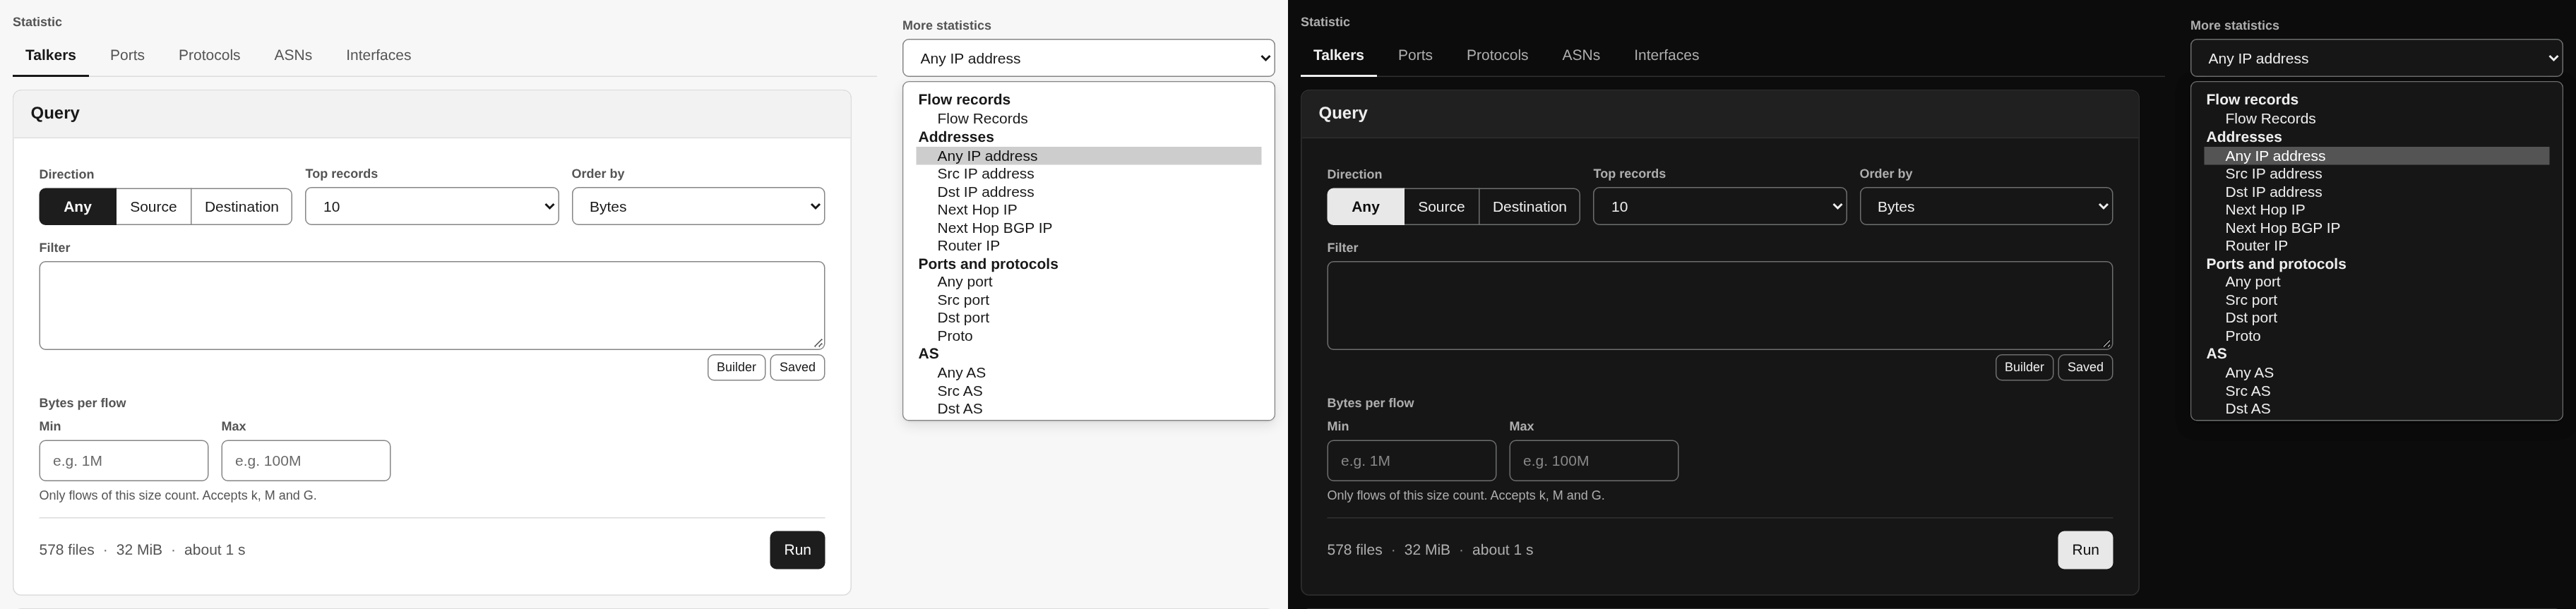Choose Proto in dark list
The width and height of the screenshot is (2576, 609).
(2377, 336)
